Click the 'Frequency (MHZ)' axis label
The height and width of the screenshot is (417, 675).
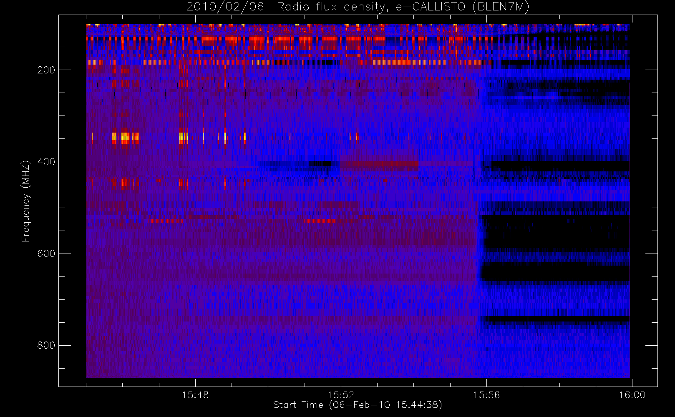click(26, 201)
